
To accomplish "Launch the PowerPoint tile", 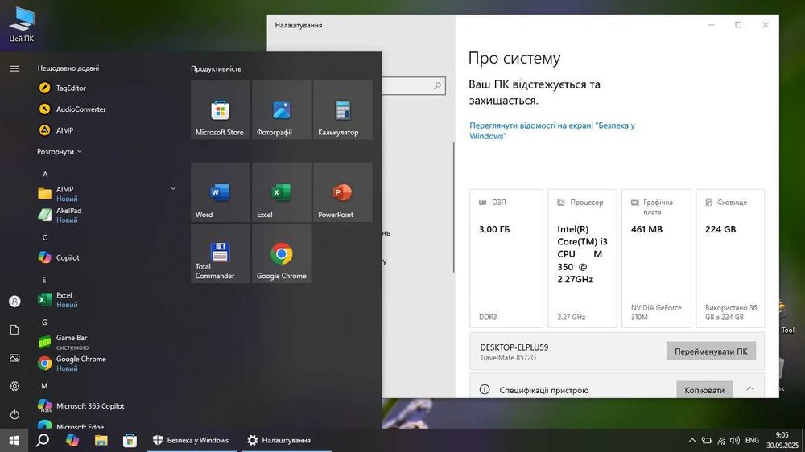I will click(342, 192).
